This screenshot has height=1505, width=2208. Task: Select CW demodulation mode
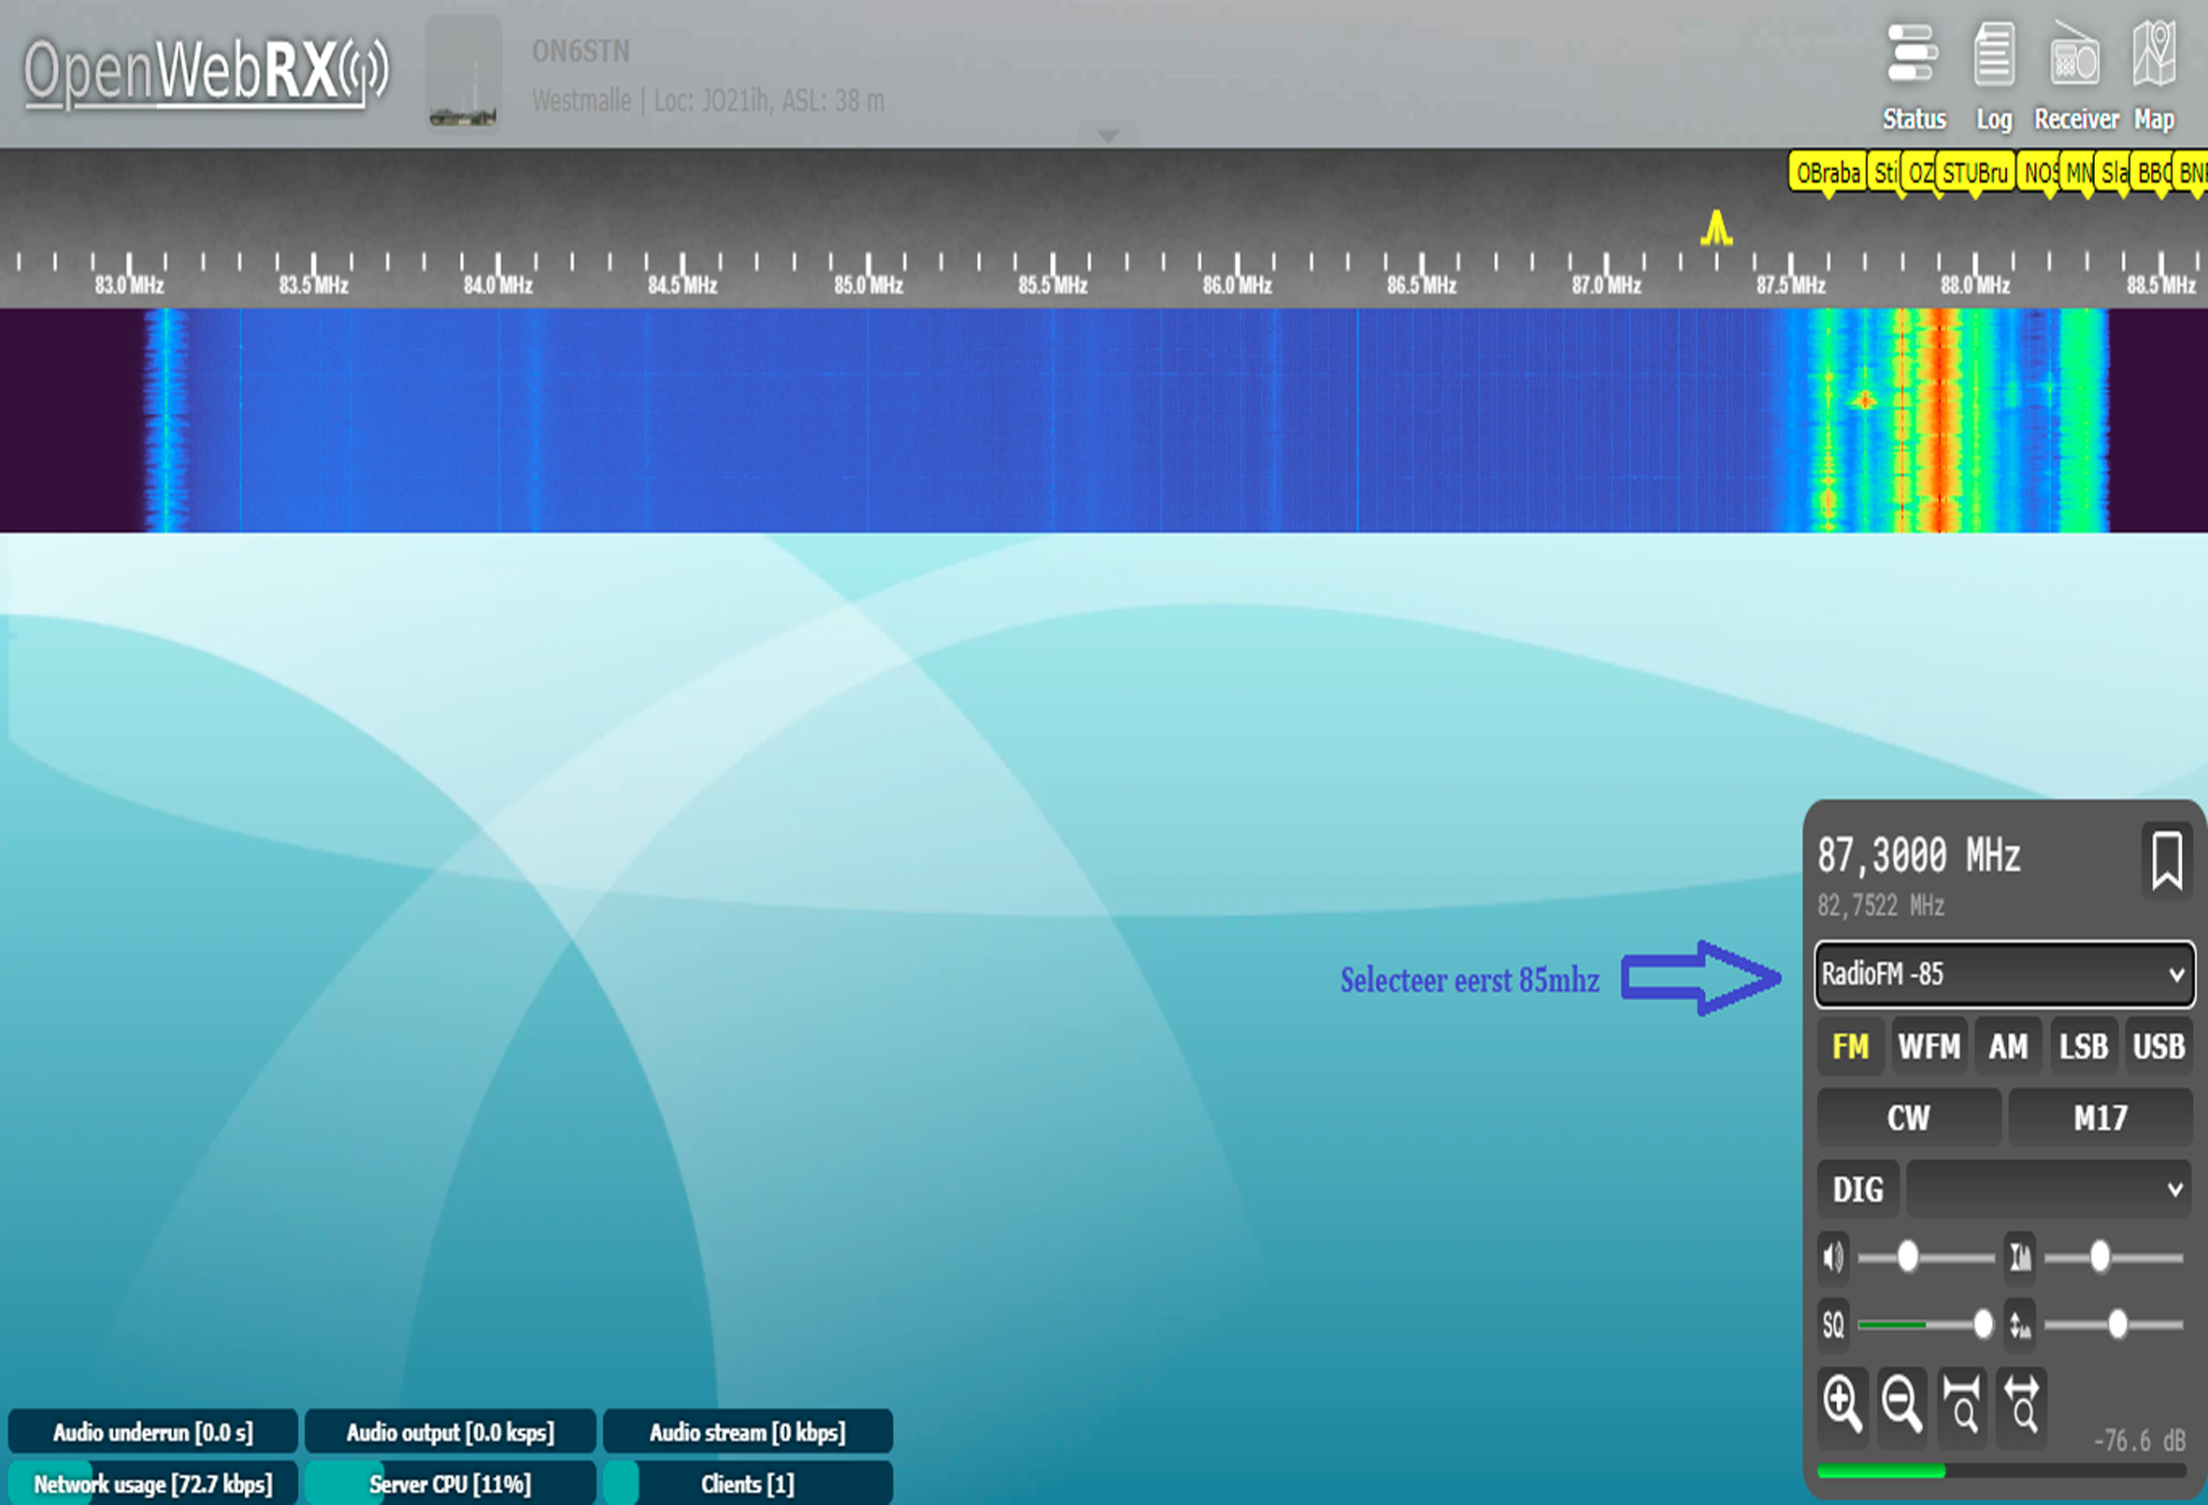pyautogui.click(x=1909, y=1117)
